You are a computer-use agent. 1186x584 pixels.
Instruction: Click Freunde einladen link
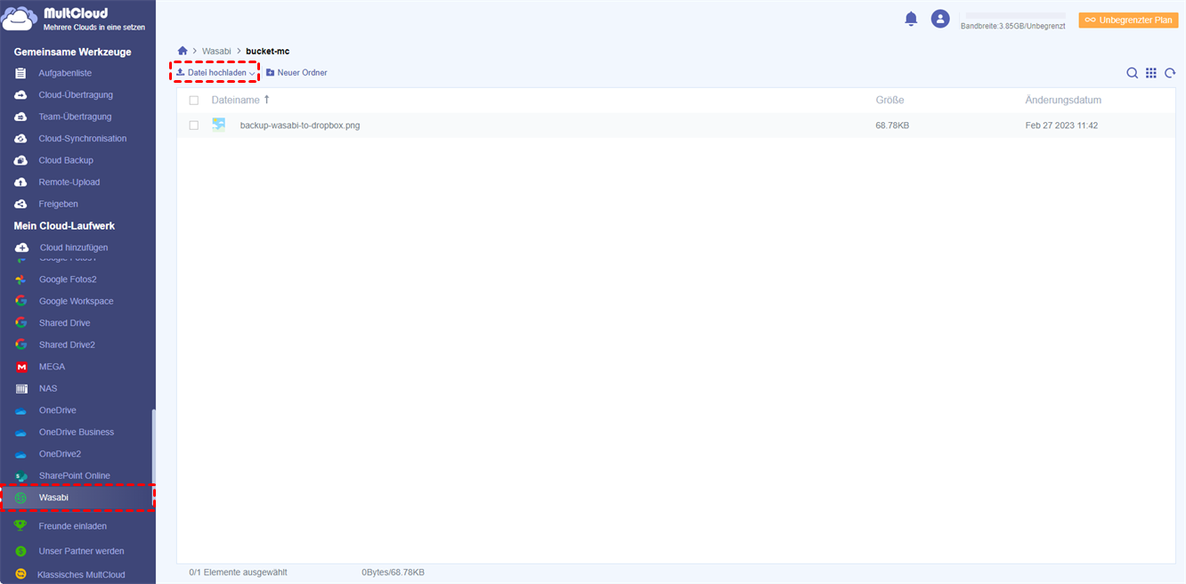(73, 526)
